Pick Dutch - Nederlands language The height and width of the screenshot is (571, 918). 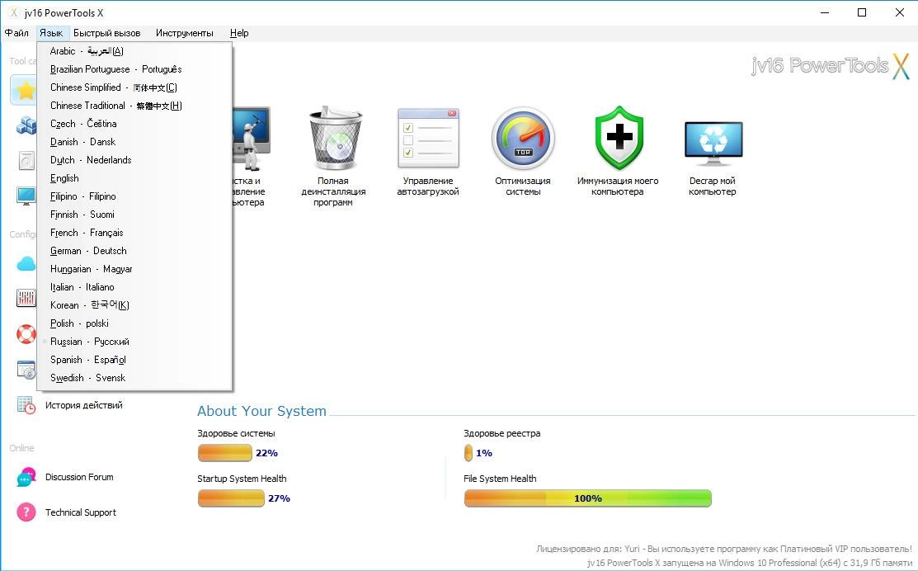point(134,160)
